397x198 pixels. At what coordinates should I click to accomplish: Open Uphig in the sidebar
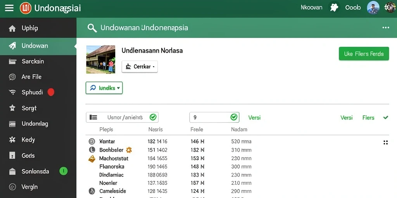pyautogui.click(x=38, y=28)
